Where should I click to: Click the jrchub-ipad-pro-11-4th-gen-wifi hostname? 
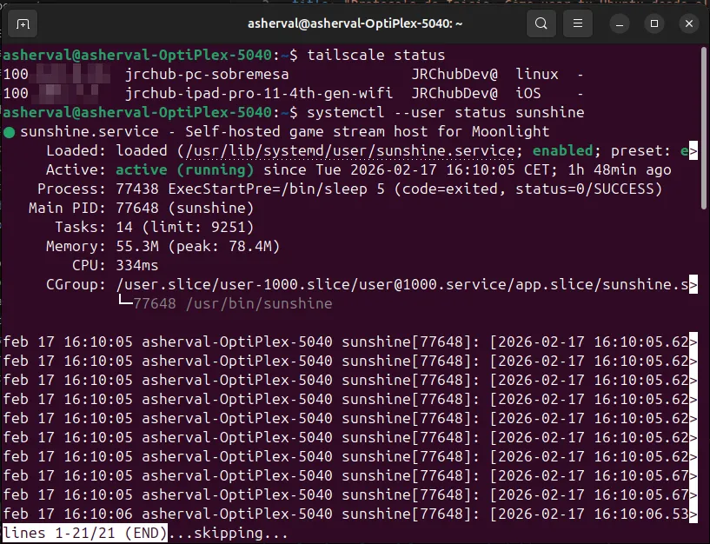tap(259, 93)
